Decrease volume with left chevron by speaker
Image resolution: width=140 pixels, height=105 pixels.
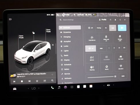pyautogui.click(x=104, y=85)
